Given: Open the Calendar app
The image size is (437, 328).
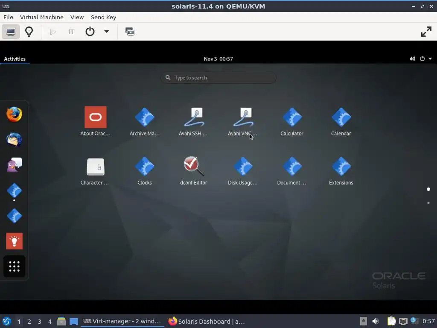Looking at the screenshot, I should pyautogui.click(x=341, y=121).
